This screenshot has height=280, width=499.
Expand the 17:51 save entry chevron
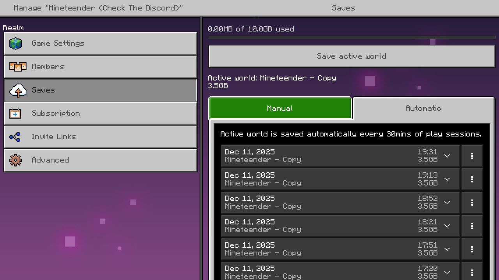[447, 249]
